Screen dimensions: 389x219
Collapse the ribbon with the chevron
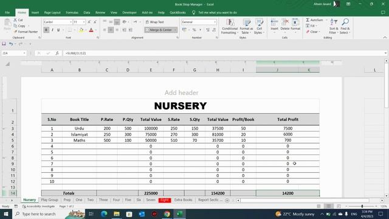(x=385, y=38)
